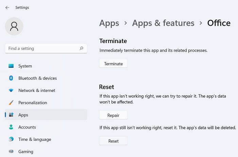This screenshot has height=157, width=238.
Task: Click the Accounts person icon
Action: 11,127
